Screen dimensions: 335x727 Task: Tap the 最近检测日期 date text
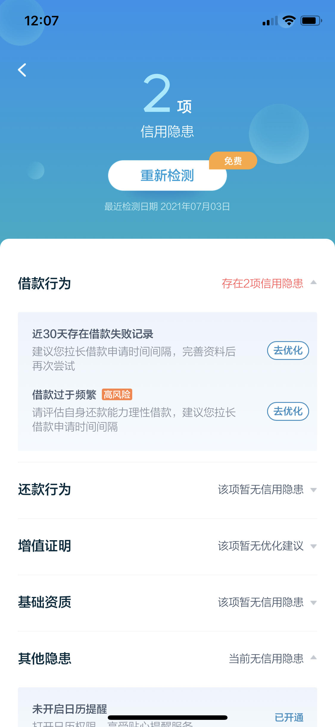(x=167, y=206)
